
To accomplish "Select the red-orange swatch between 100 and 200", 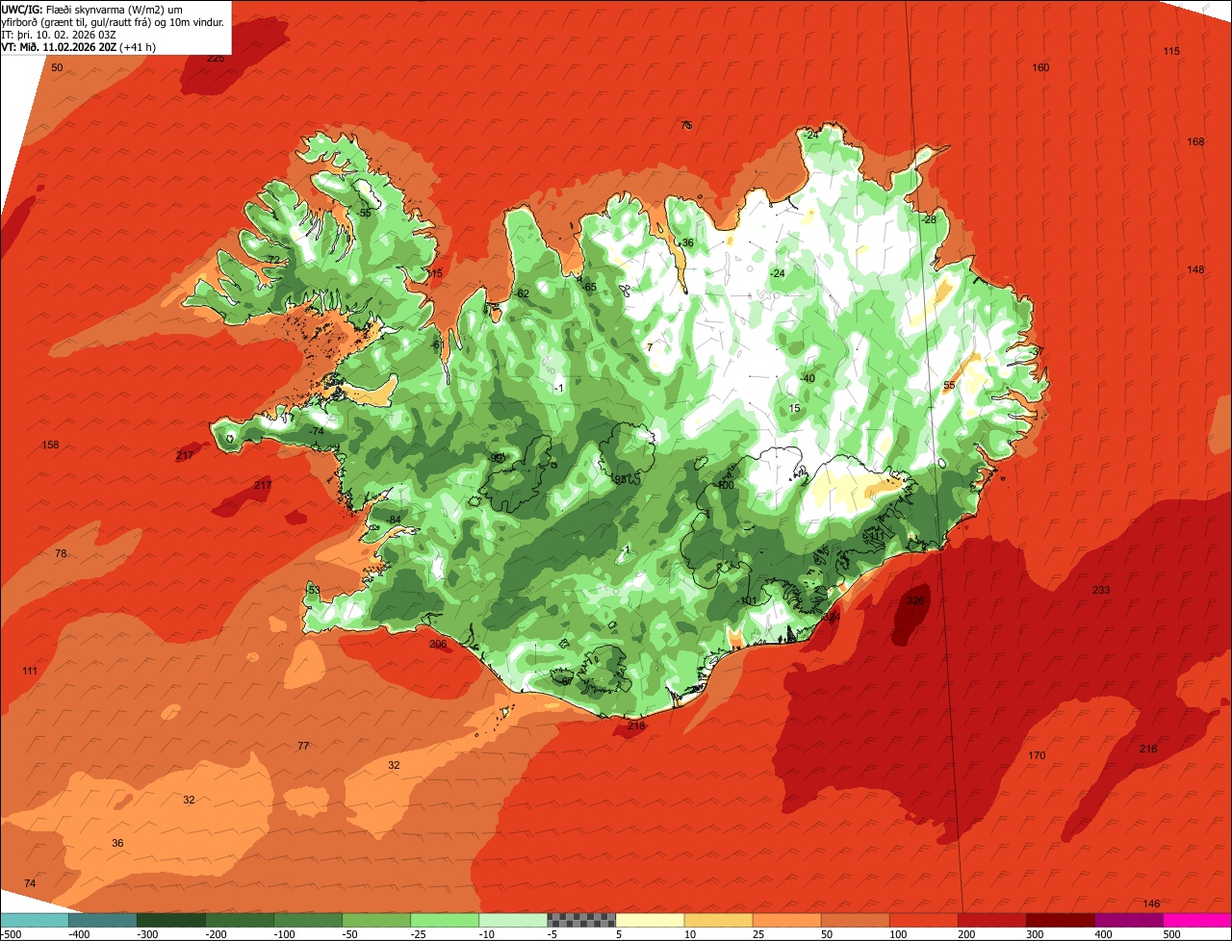I will tap(922, 919).
